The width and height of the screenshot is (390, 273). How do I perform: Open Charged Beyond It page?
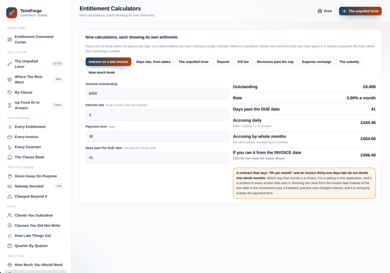coord(35,196)
